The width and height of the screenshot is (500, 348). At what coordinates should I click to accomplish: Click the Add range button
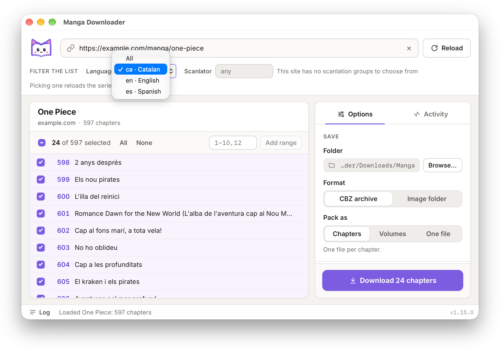click(281, 143)
